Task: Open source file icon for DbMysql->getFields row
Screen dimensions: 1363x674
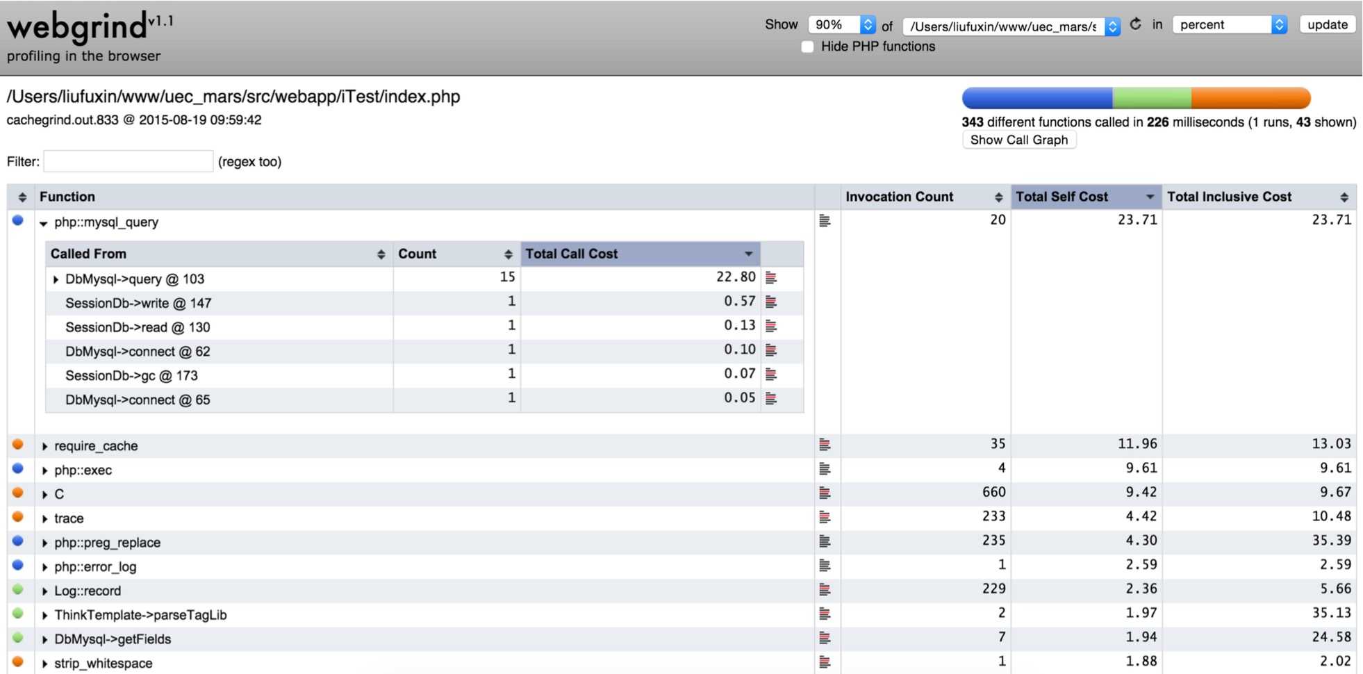Action: 825,637
